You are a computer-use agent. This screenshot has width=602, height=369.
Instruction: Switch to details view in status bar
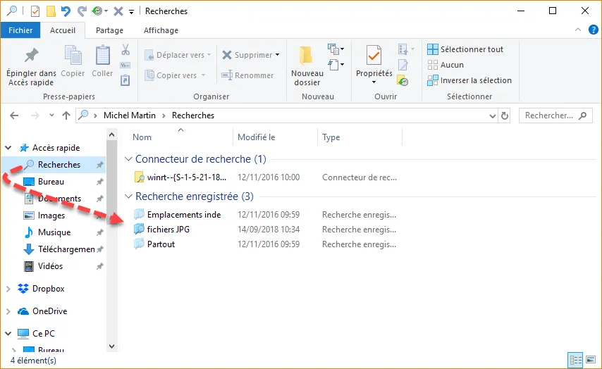[575, 360]
